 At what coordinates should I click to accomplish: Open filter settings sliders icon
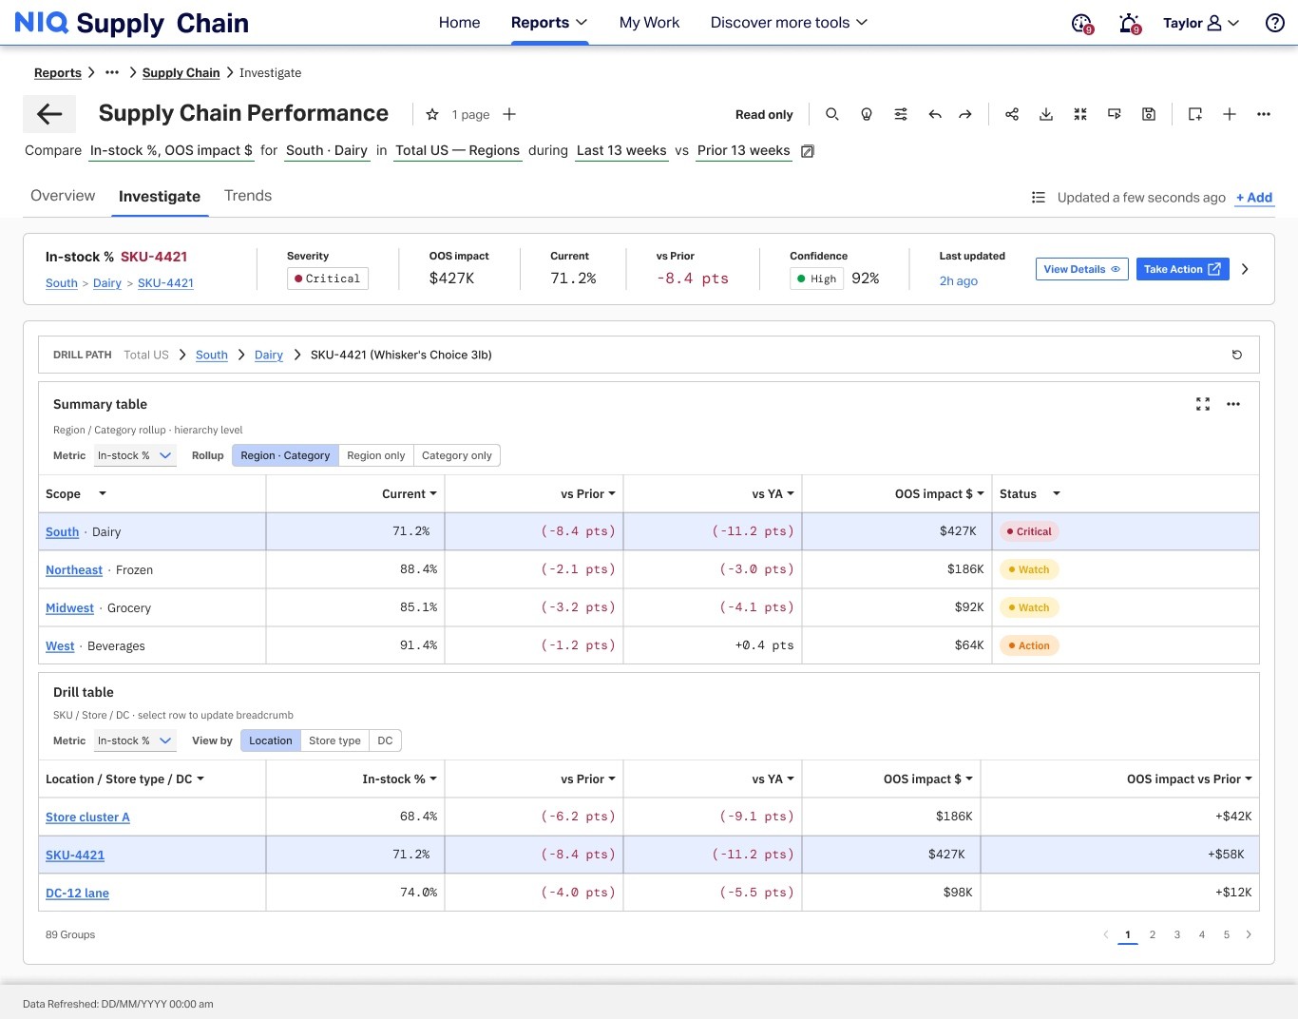pyautogui.click(x=901, y=114)
